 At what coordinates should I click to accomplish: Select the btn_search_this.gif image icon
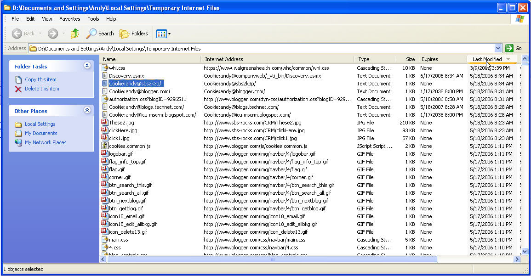click(105, 185)
